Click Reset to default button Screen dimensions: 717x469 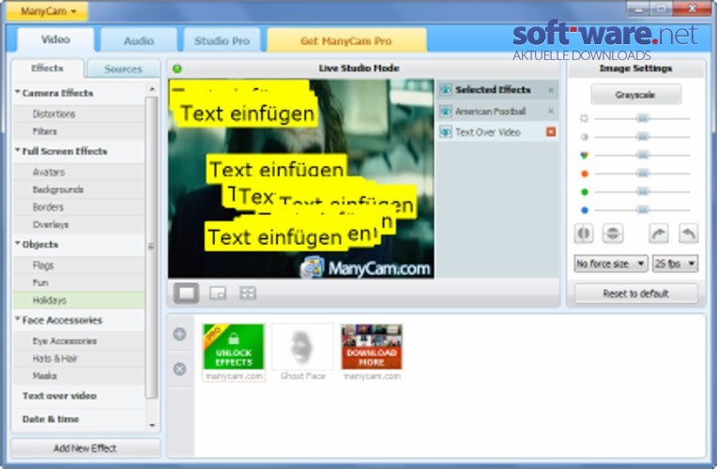[x=635, y=294]
